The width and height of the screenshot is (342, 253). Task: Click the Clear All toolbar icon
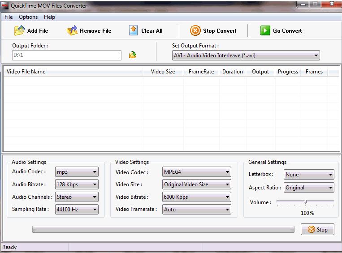coord(134,30)
